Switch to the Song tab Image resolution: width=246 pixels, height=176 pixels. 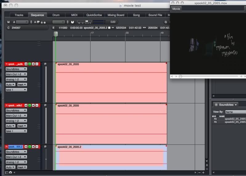coord(136,15)
